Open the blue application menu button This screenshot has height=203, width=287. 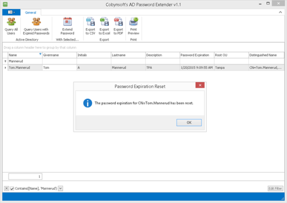(x=11, y=12)
